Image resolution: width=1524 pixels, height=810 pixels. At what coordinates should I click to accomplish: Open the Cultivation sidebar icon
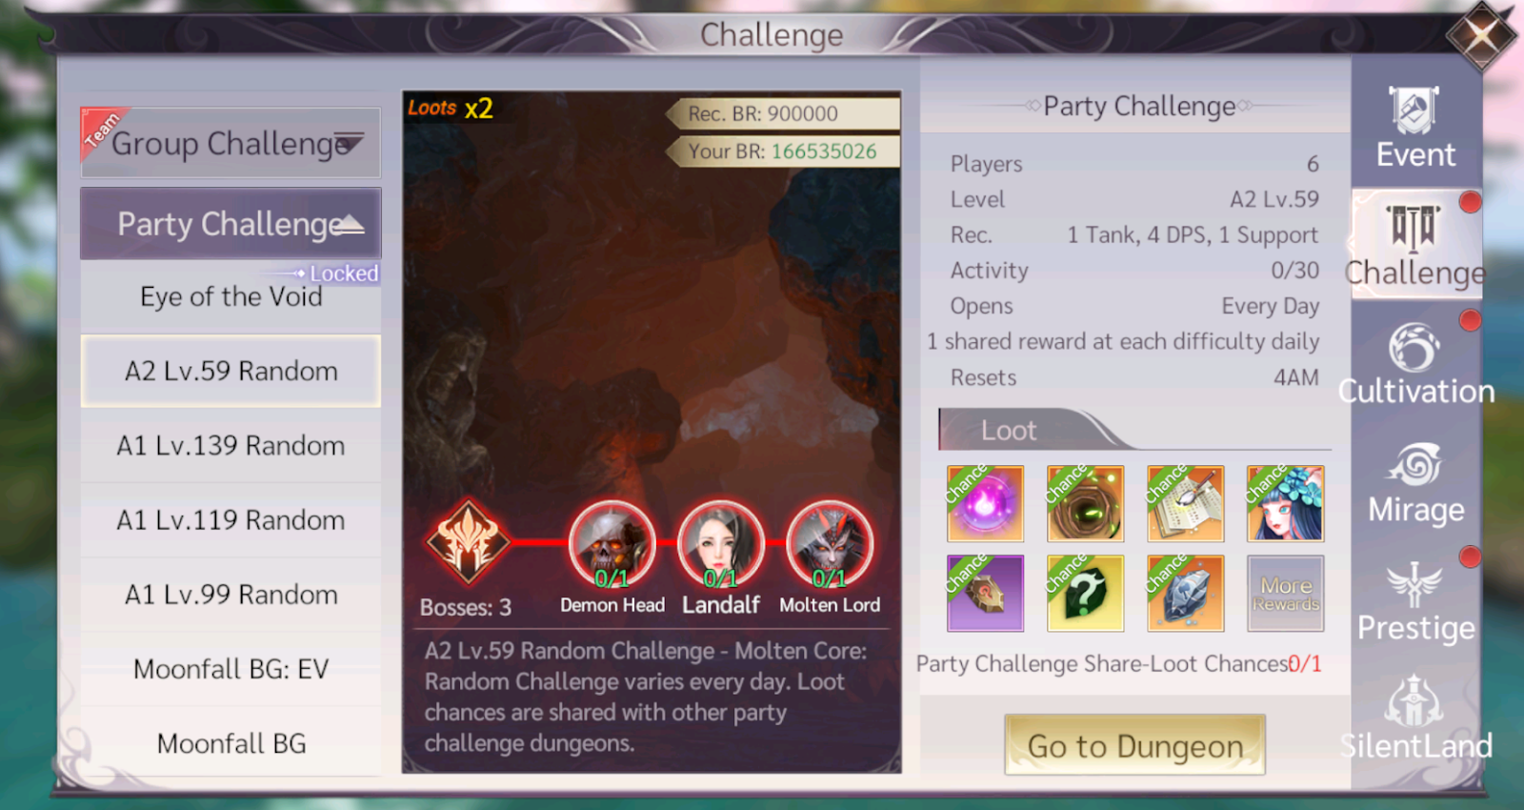pyautogui.click(x=1415, y=364)
